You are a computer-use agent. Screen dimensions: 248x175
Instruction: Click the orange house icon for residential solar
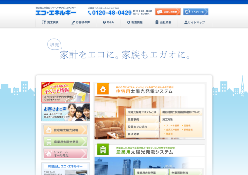(x=103, y=89)
